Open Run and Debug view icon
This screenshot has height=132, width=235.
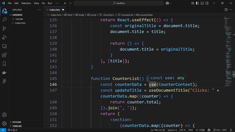(4, 37)
